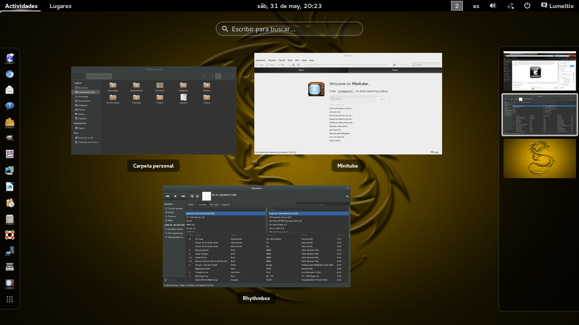Launch GIMP from the dash
The image size is (579, 325).
(x=10, y=138)
